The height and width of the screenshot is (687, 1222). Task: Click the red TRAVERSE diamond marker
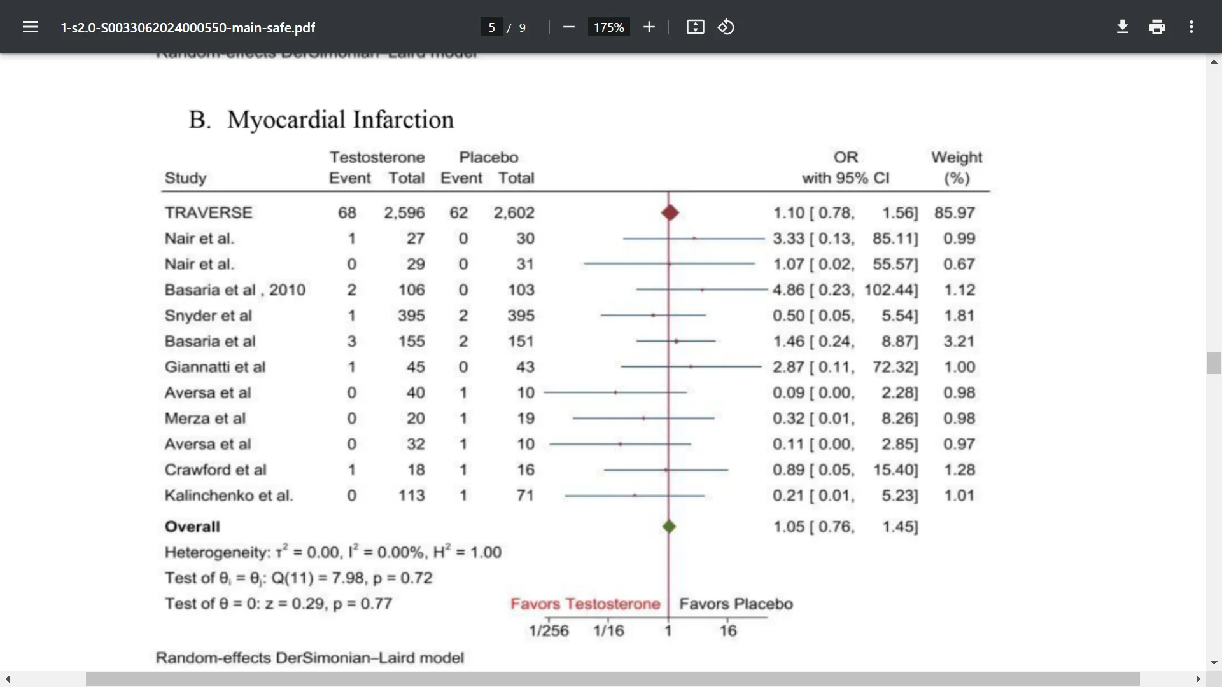[x=670, y=212]
